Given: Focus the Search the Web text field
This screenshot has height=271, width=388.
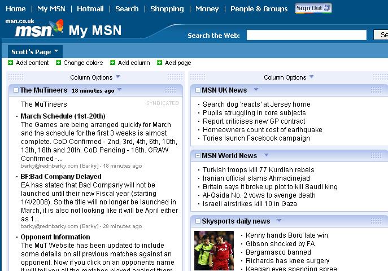Looking at the screenshot, I should click(x=306, y=36).
